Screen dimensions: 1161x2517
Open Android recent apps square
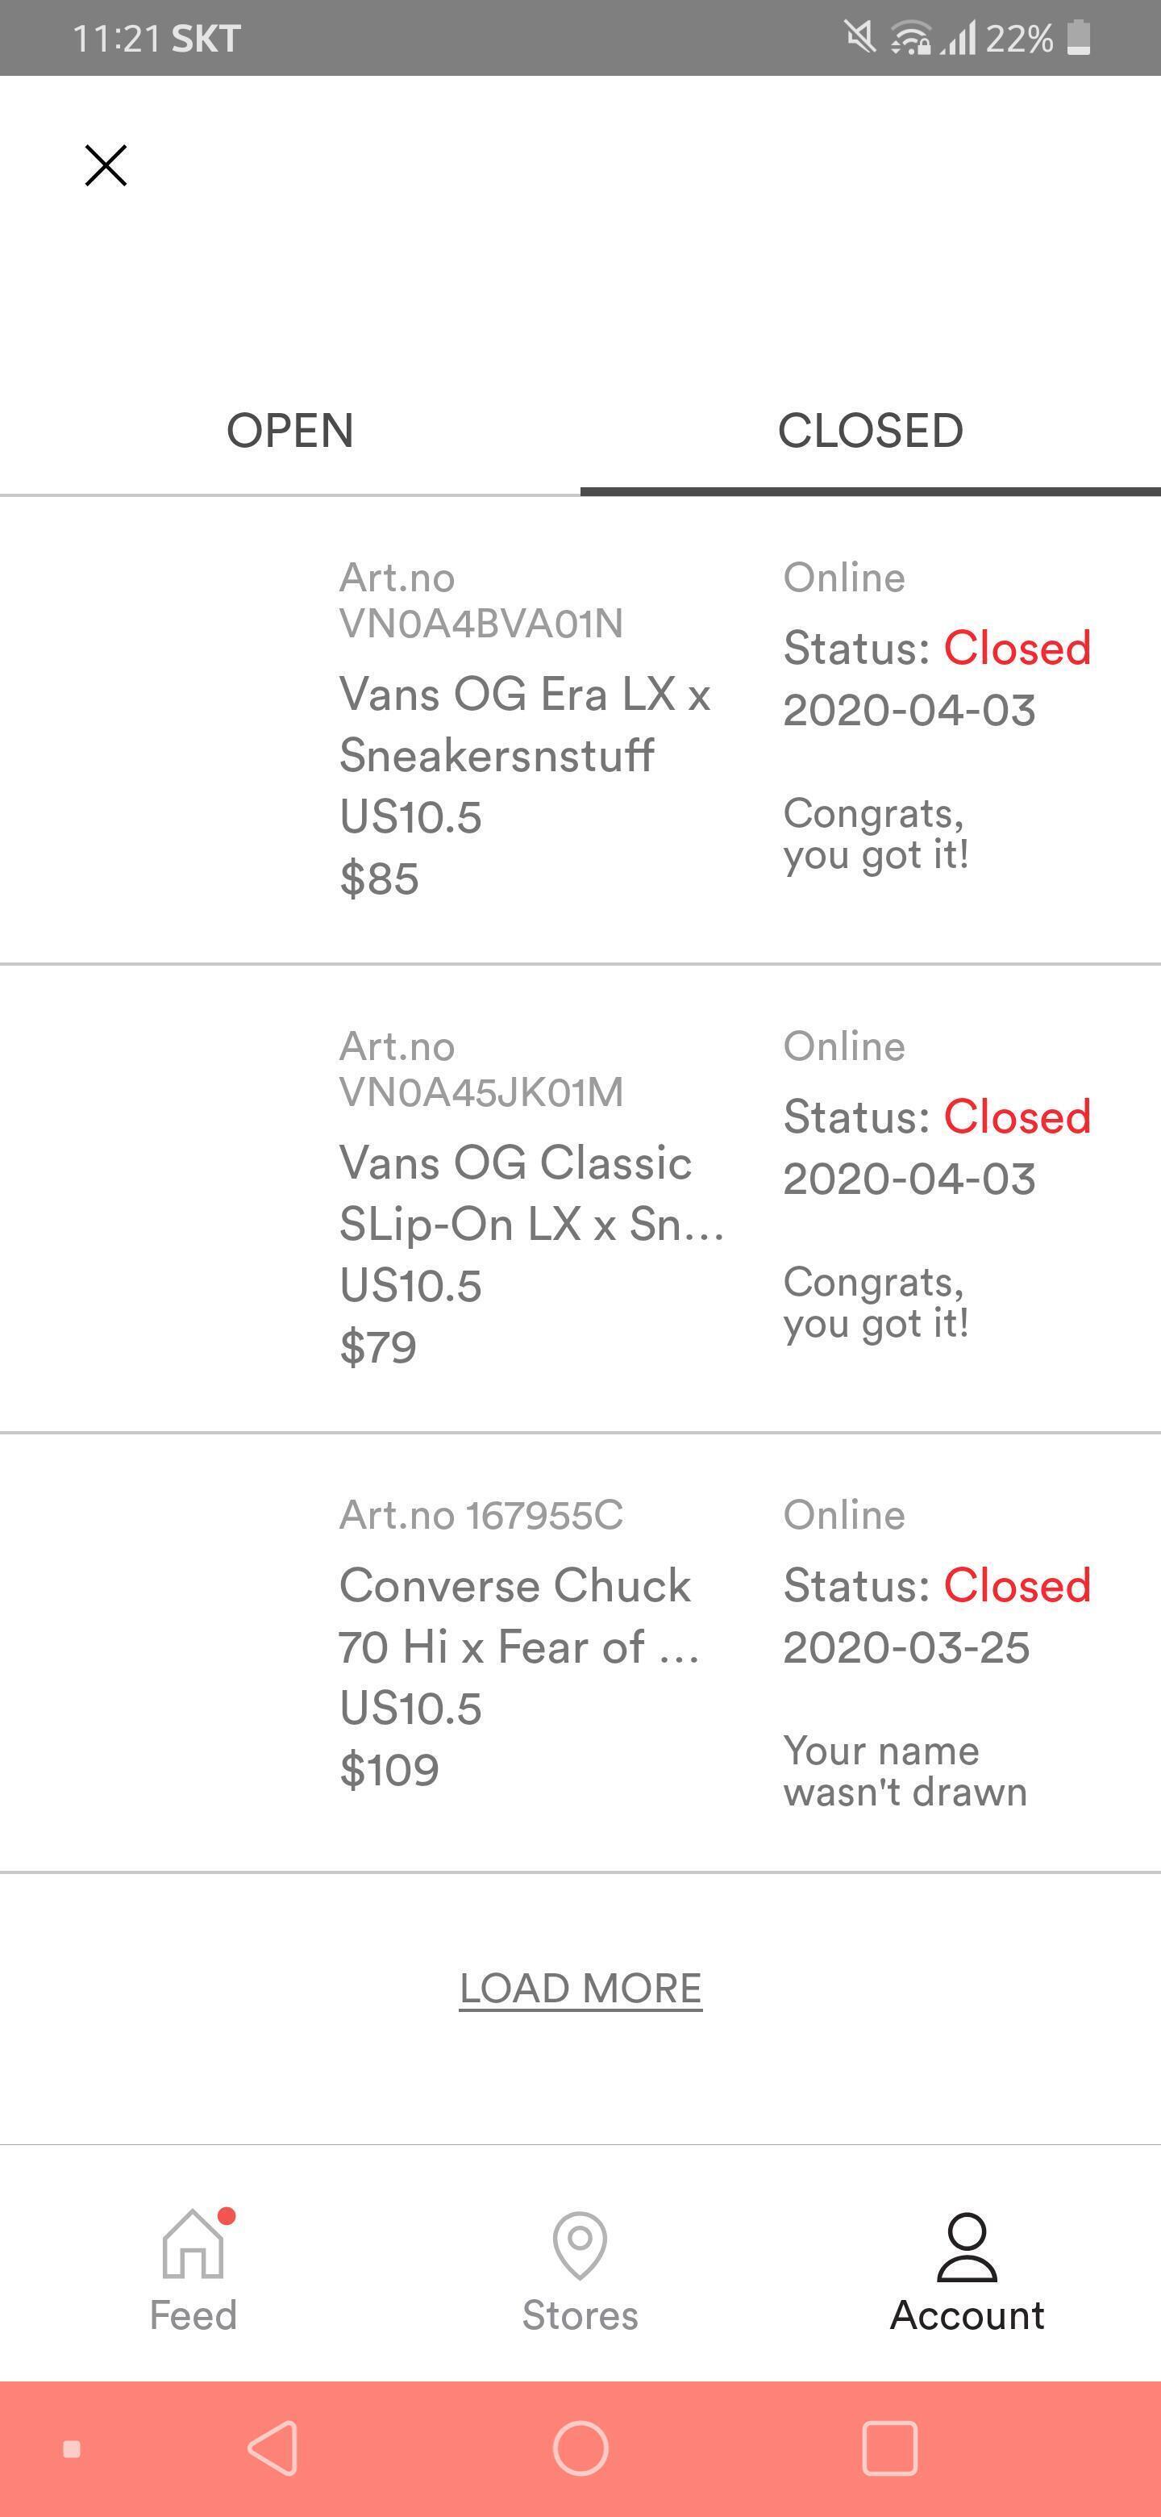pos(889,2448)
